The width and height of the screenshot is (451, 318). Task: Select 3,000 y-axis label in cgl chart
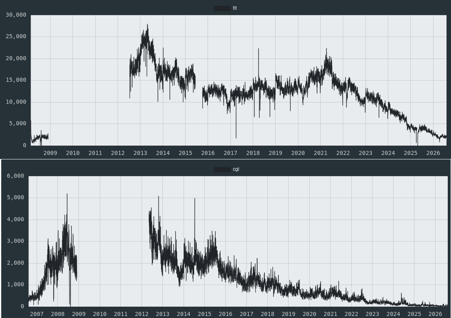15,241
